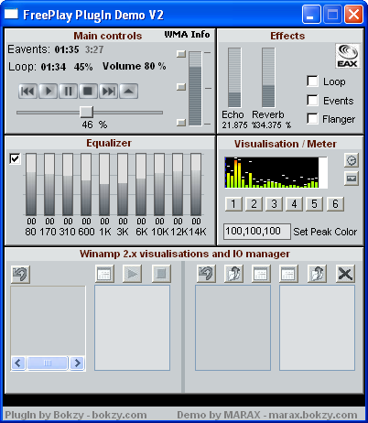Image resolution: width=368 pixels, height=423 pixels.
Task: Click the 80 Hz equalizer band
Action: pyautogui.click(x=31, y=185)
